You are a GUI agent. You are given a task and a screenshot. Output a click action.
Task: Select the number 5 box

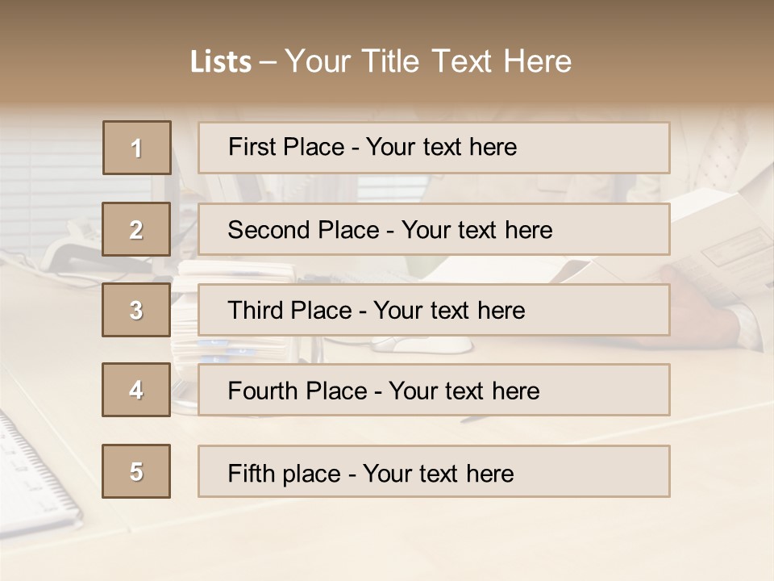pyautogui.click(x=136, y=471)
